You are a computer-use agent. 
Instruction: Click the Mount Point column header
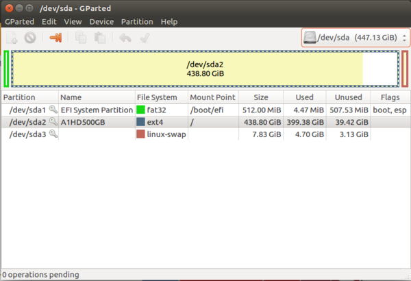[x=213, y=97]
